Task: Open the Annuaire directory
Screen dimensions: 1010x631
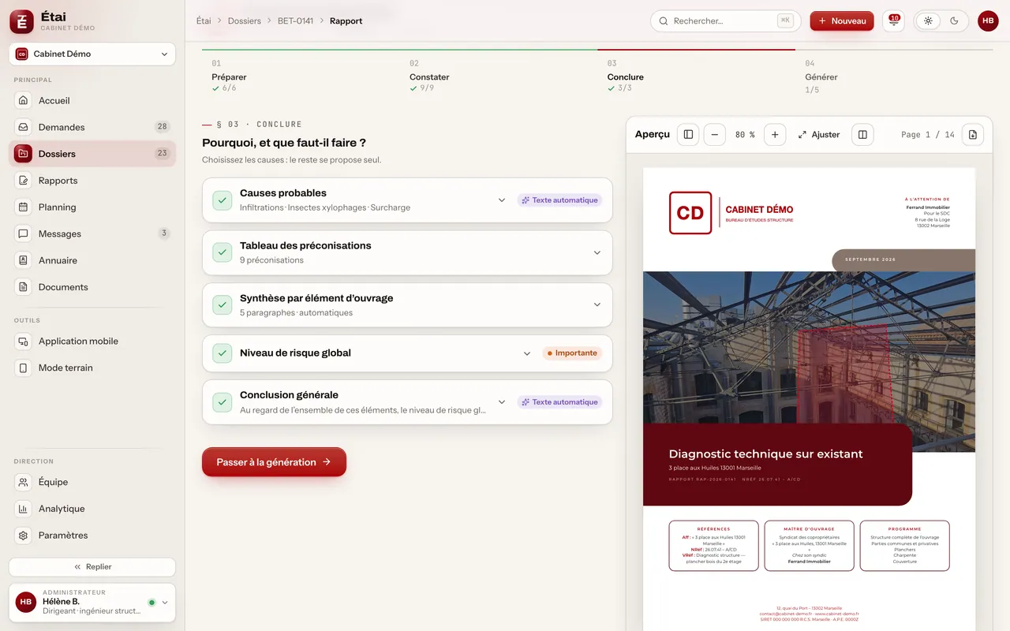Action: point(92,260)
